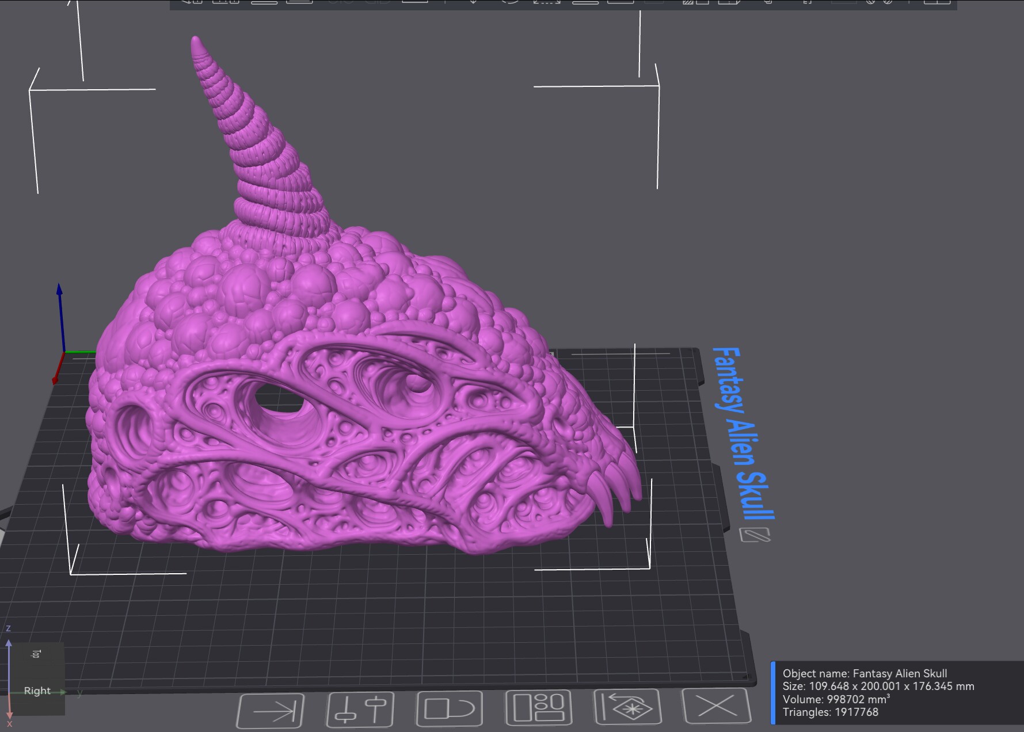
Task: Click the arrange-layout blocks icon in bottom toolbar
Action: click(x=539, y=707)
